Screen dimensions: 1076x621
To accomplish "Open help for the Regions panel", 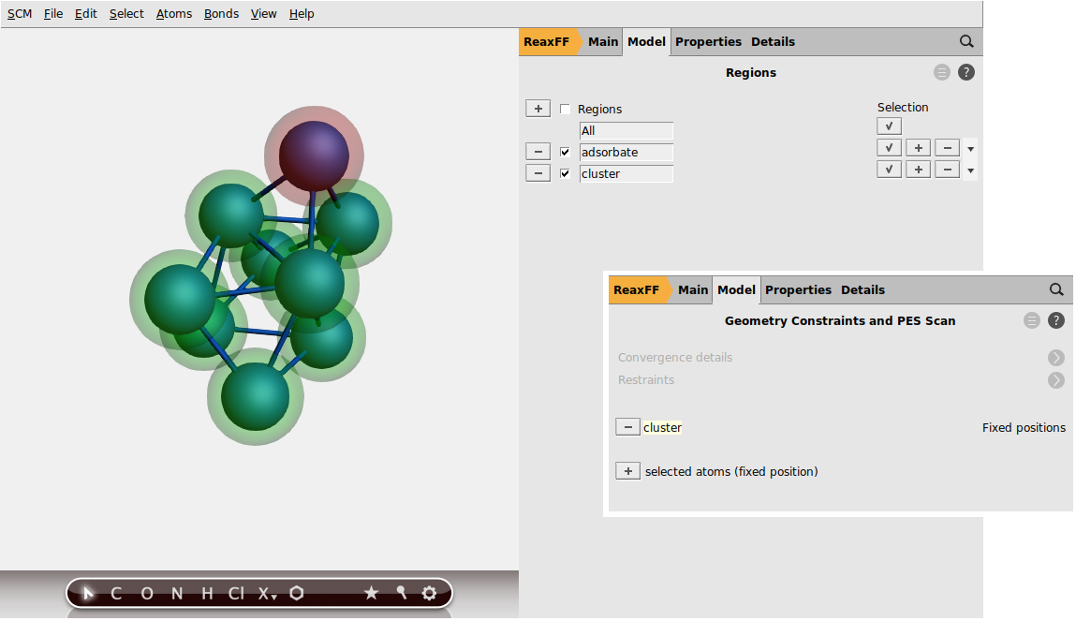I will [966, 72].
